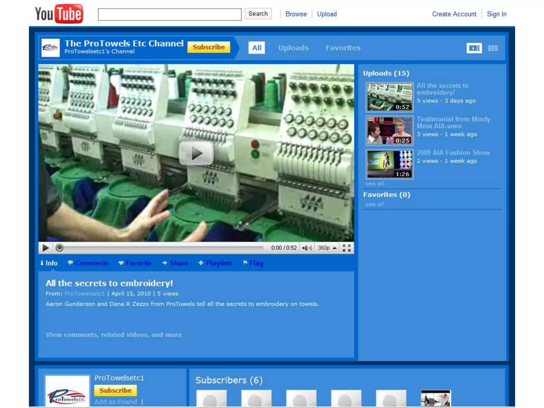
Task: Switch to player view layout icon
Action: click(474, 48)
